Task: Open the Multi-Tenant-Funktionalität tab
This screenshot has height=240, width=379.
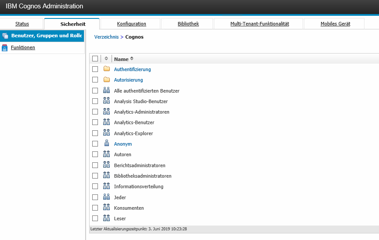Action: 259,24
